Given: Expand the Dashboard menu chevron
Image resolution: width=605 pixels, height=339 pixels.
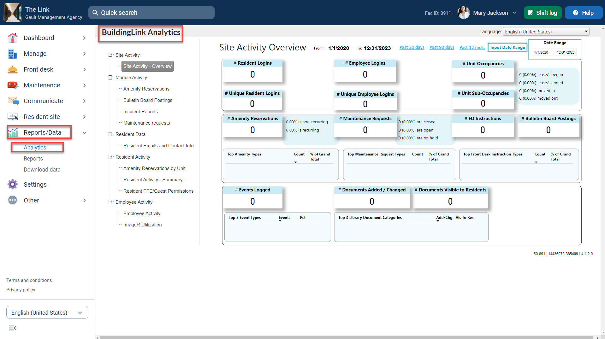Looking at the screenshot, I should coord(84,38).
